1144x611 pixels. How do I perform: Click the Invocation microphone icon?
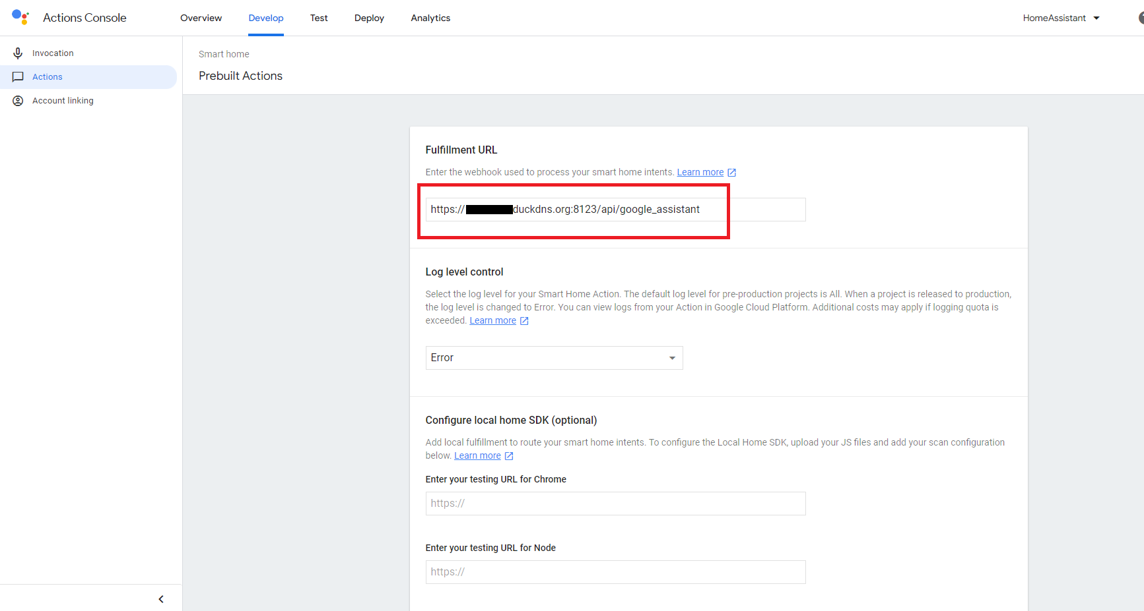tap(18, 53)
